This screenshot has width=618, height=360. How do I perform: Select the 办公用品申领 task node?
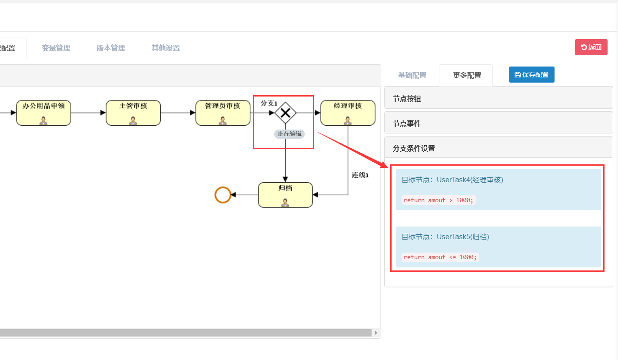pyautogui.click(x=43, y=113)
